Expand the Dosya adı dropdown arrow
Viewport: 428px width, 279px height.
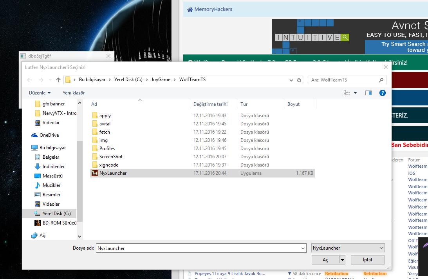[x=303, y=248]
